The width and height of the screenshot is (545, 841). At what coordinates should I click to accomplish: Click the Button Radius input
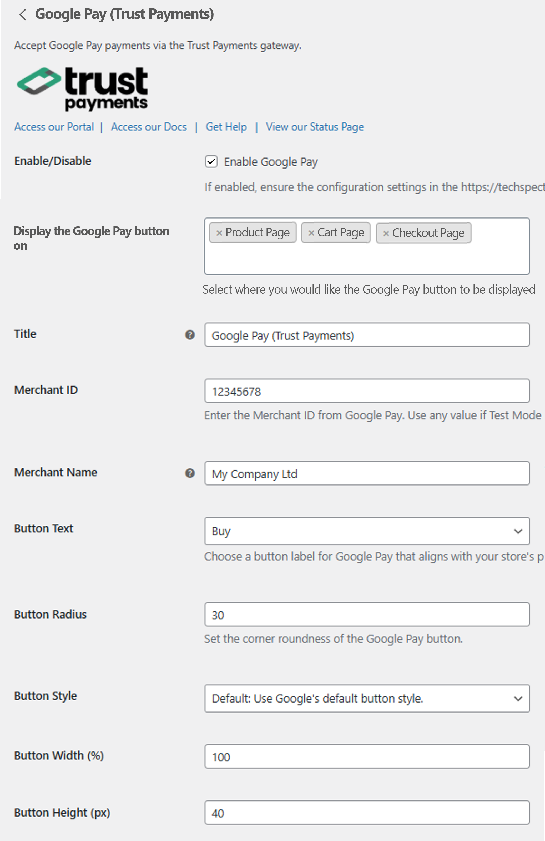pos(367,615)
